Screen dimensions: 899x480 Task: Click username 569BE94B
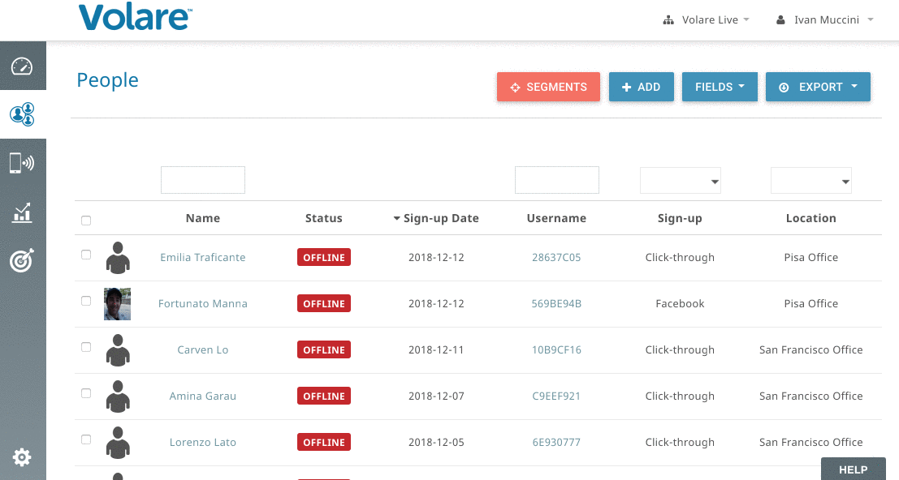coord(556,304)
